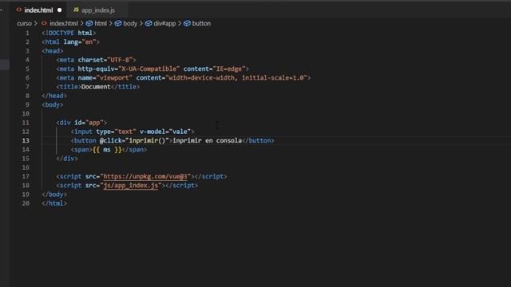
Task: Select the html breadcrumb element
Action: click(101, 23)
